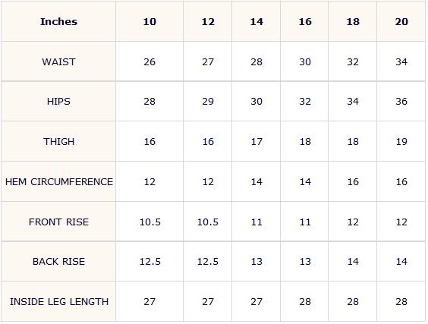Select the size 12 column header
This screenshot has height=324, width=428.
(x=208, y=21)
